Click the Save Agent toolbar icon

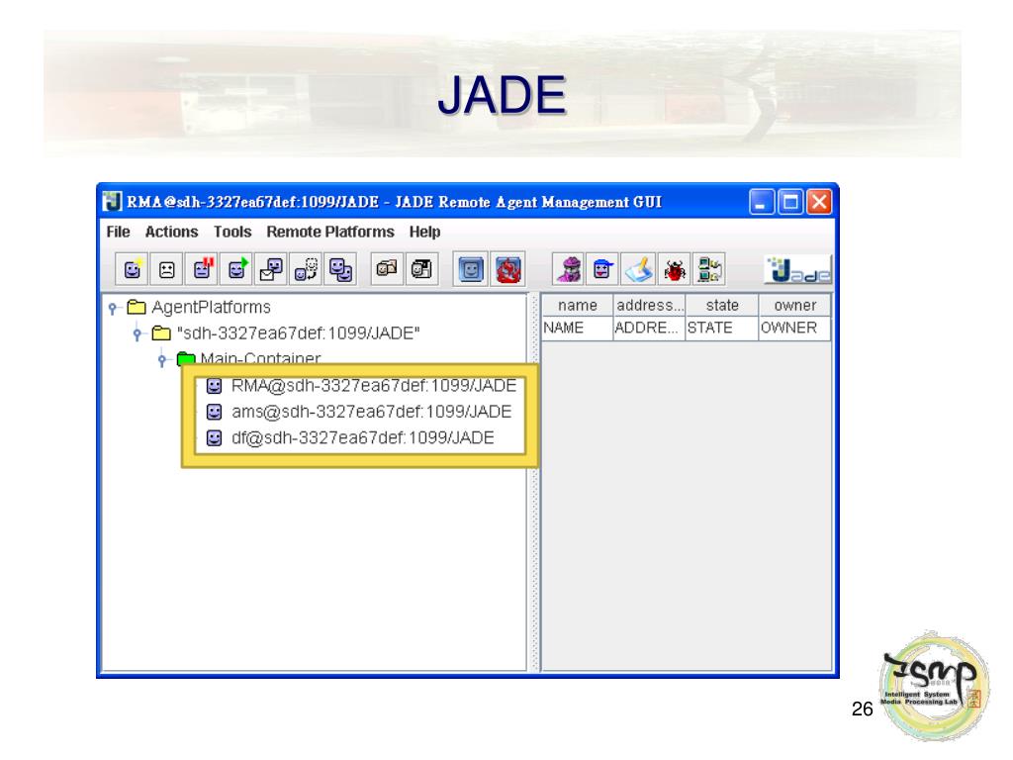coord(421,269)
